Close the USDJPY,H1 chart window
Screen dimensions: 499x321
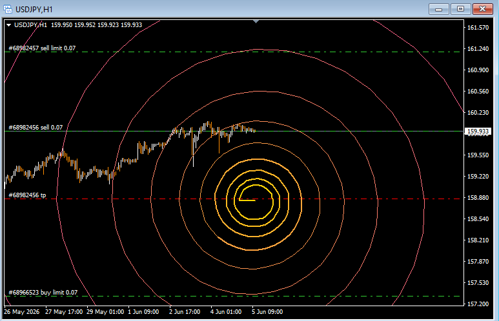click(482, 9)
